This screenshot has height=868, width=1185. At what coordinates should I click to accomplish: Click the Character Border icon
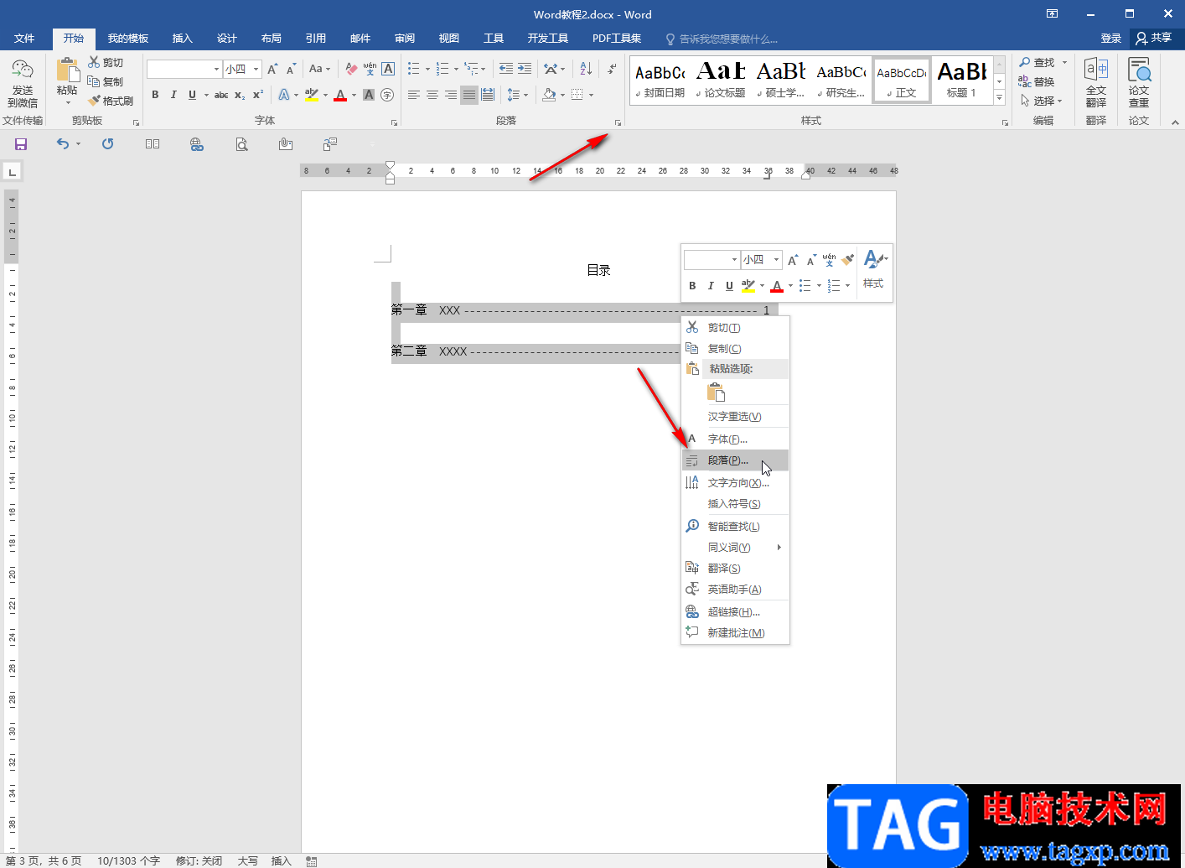pos(388,69)
